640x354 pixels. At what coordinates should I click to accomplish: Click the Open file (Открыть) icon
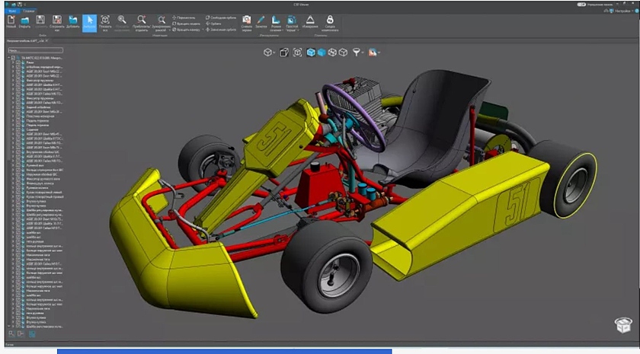pos(25,21)
